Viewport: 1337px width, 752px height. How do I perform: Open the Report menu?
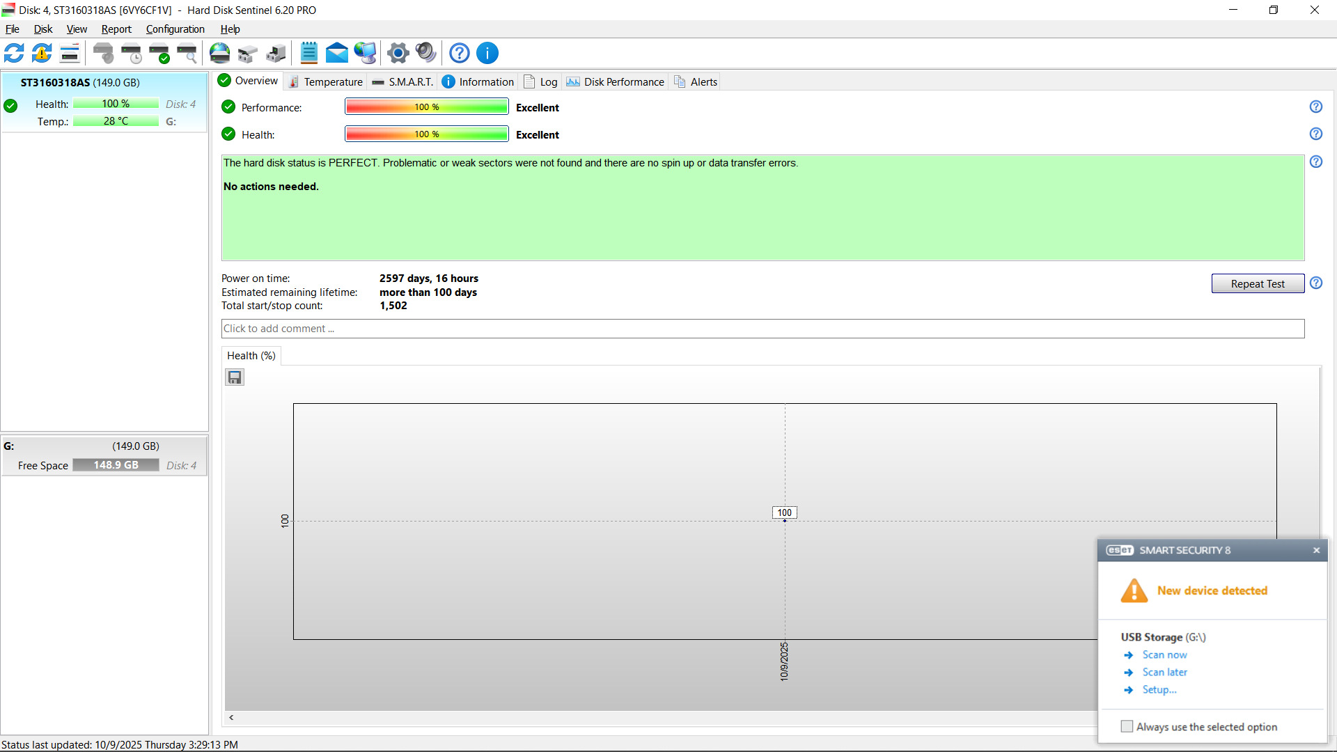116,29
